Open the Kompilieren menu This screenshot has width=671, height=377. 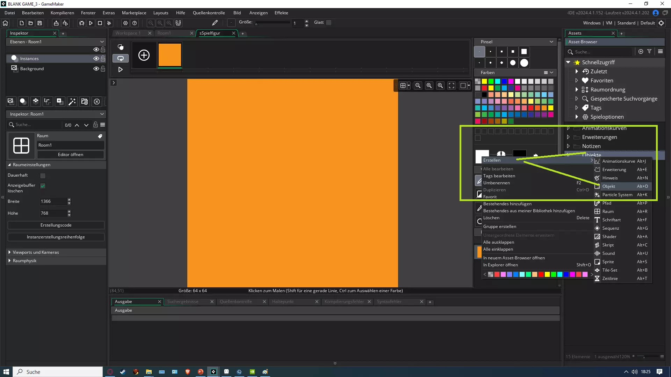tap(62, 13)
